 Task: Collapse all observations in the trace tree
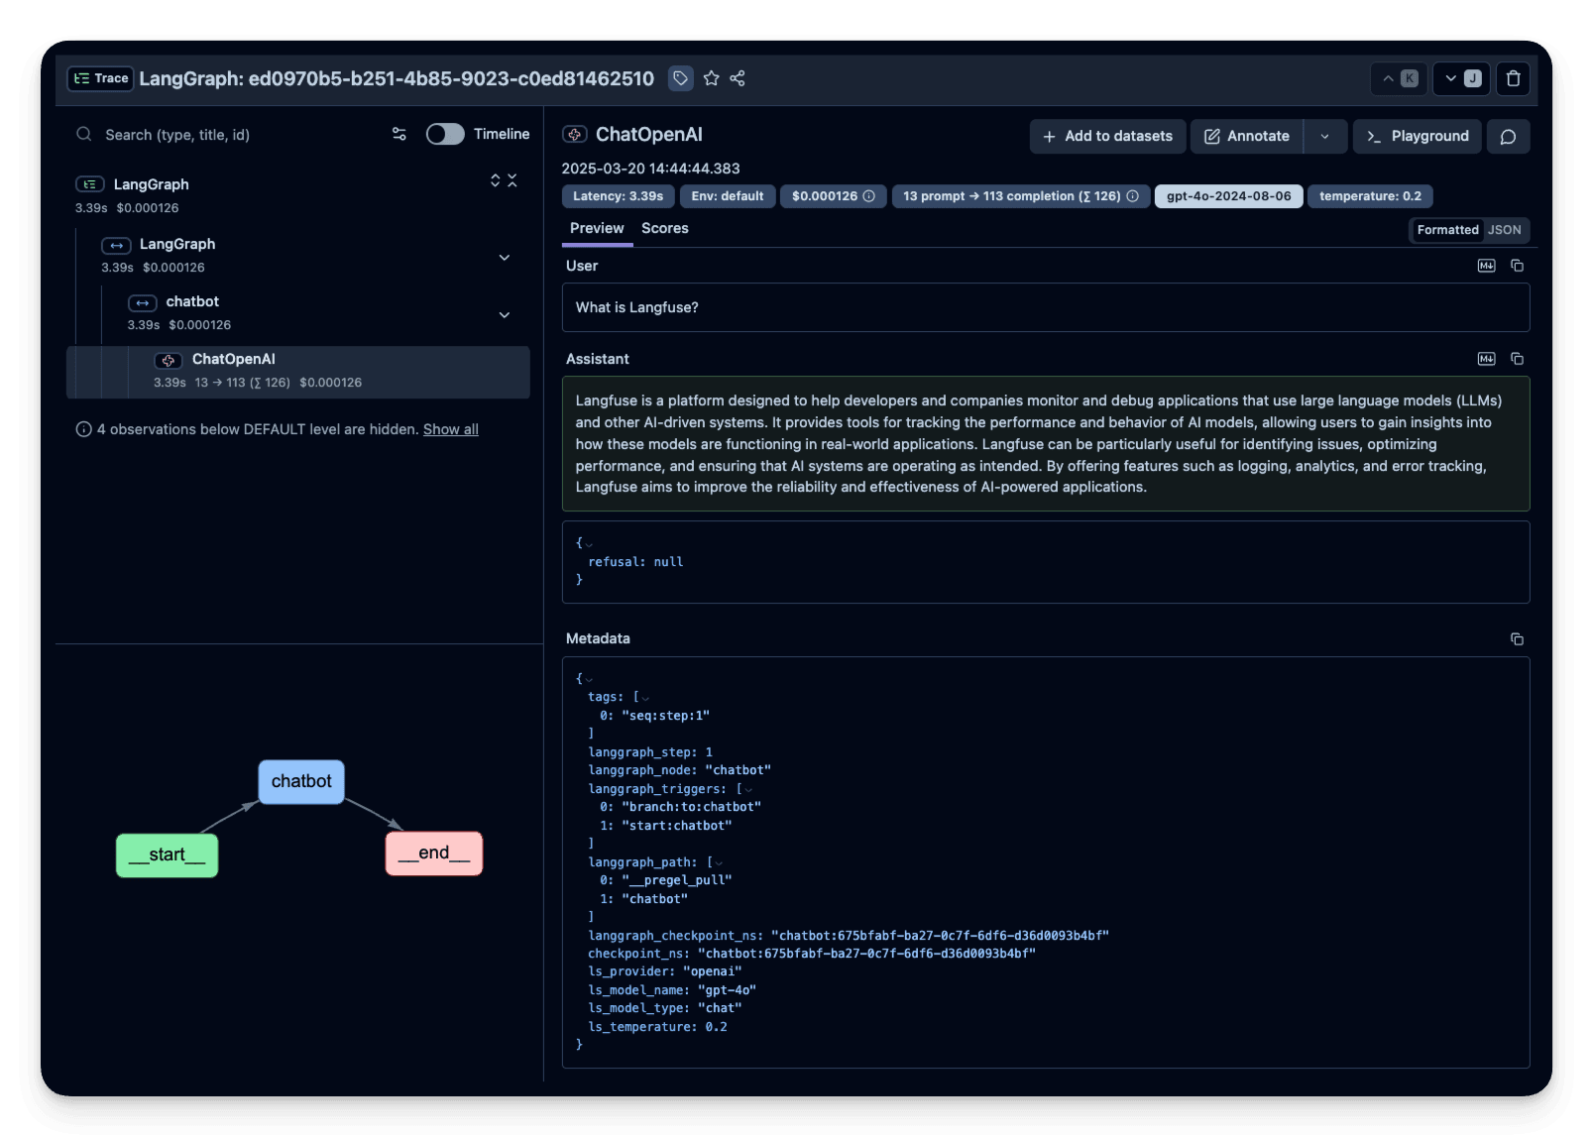(x=512, y=181)
